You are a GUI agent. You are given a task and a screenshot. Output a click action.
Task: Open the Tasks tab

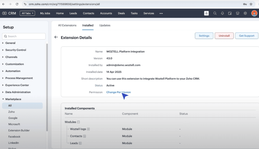pyautogui.click(x=134, y=13)
